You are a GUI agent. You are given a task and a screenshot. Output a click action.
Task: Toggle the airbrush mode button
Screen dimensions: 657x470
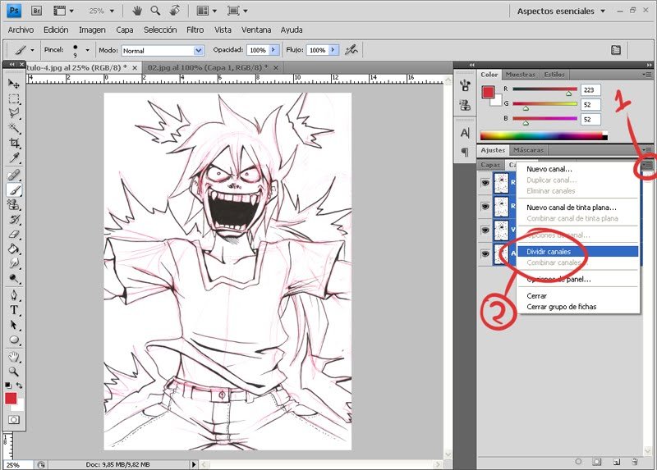(x=351, y=50)
